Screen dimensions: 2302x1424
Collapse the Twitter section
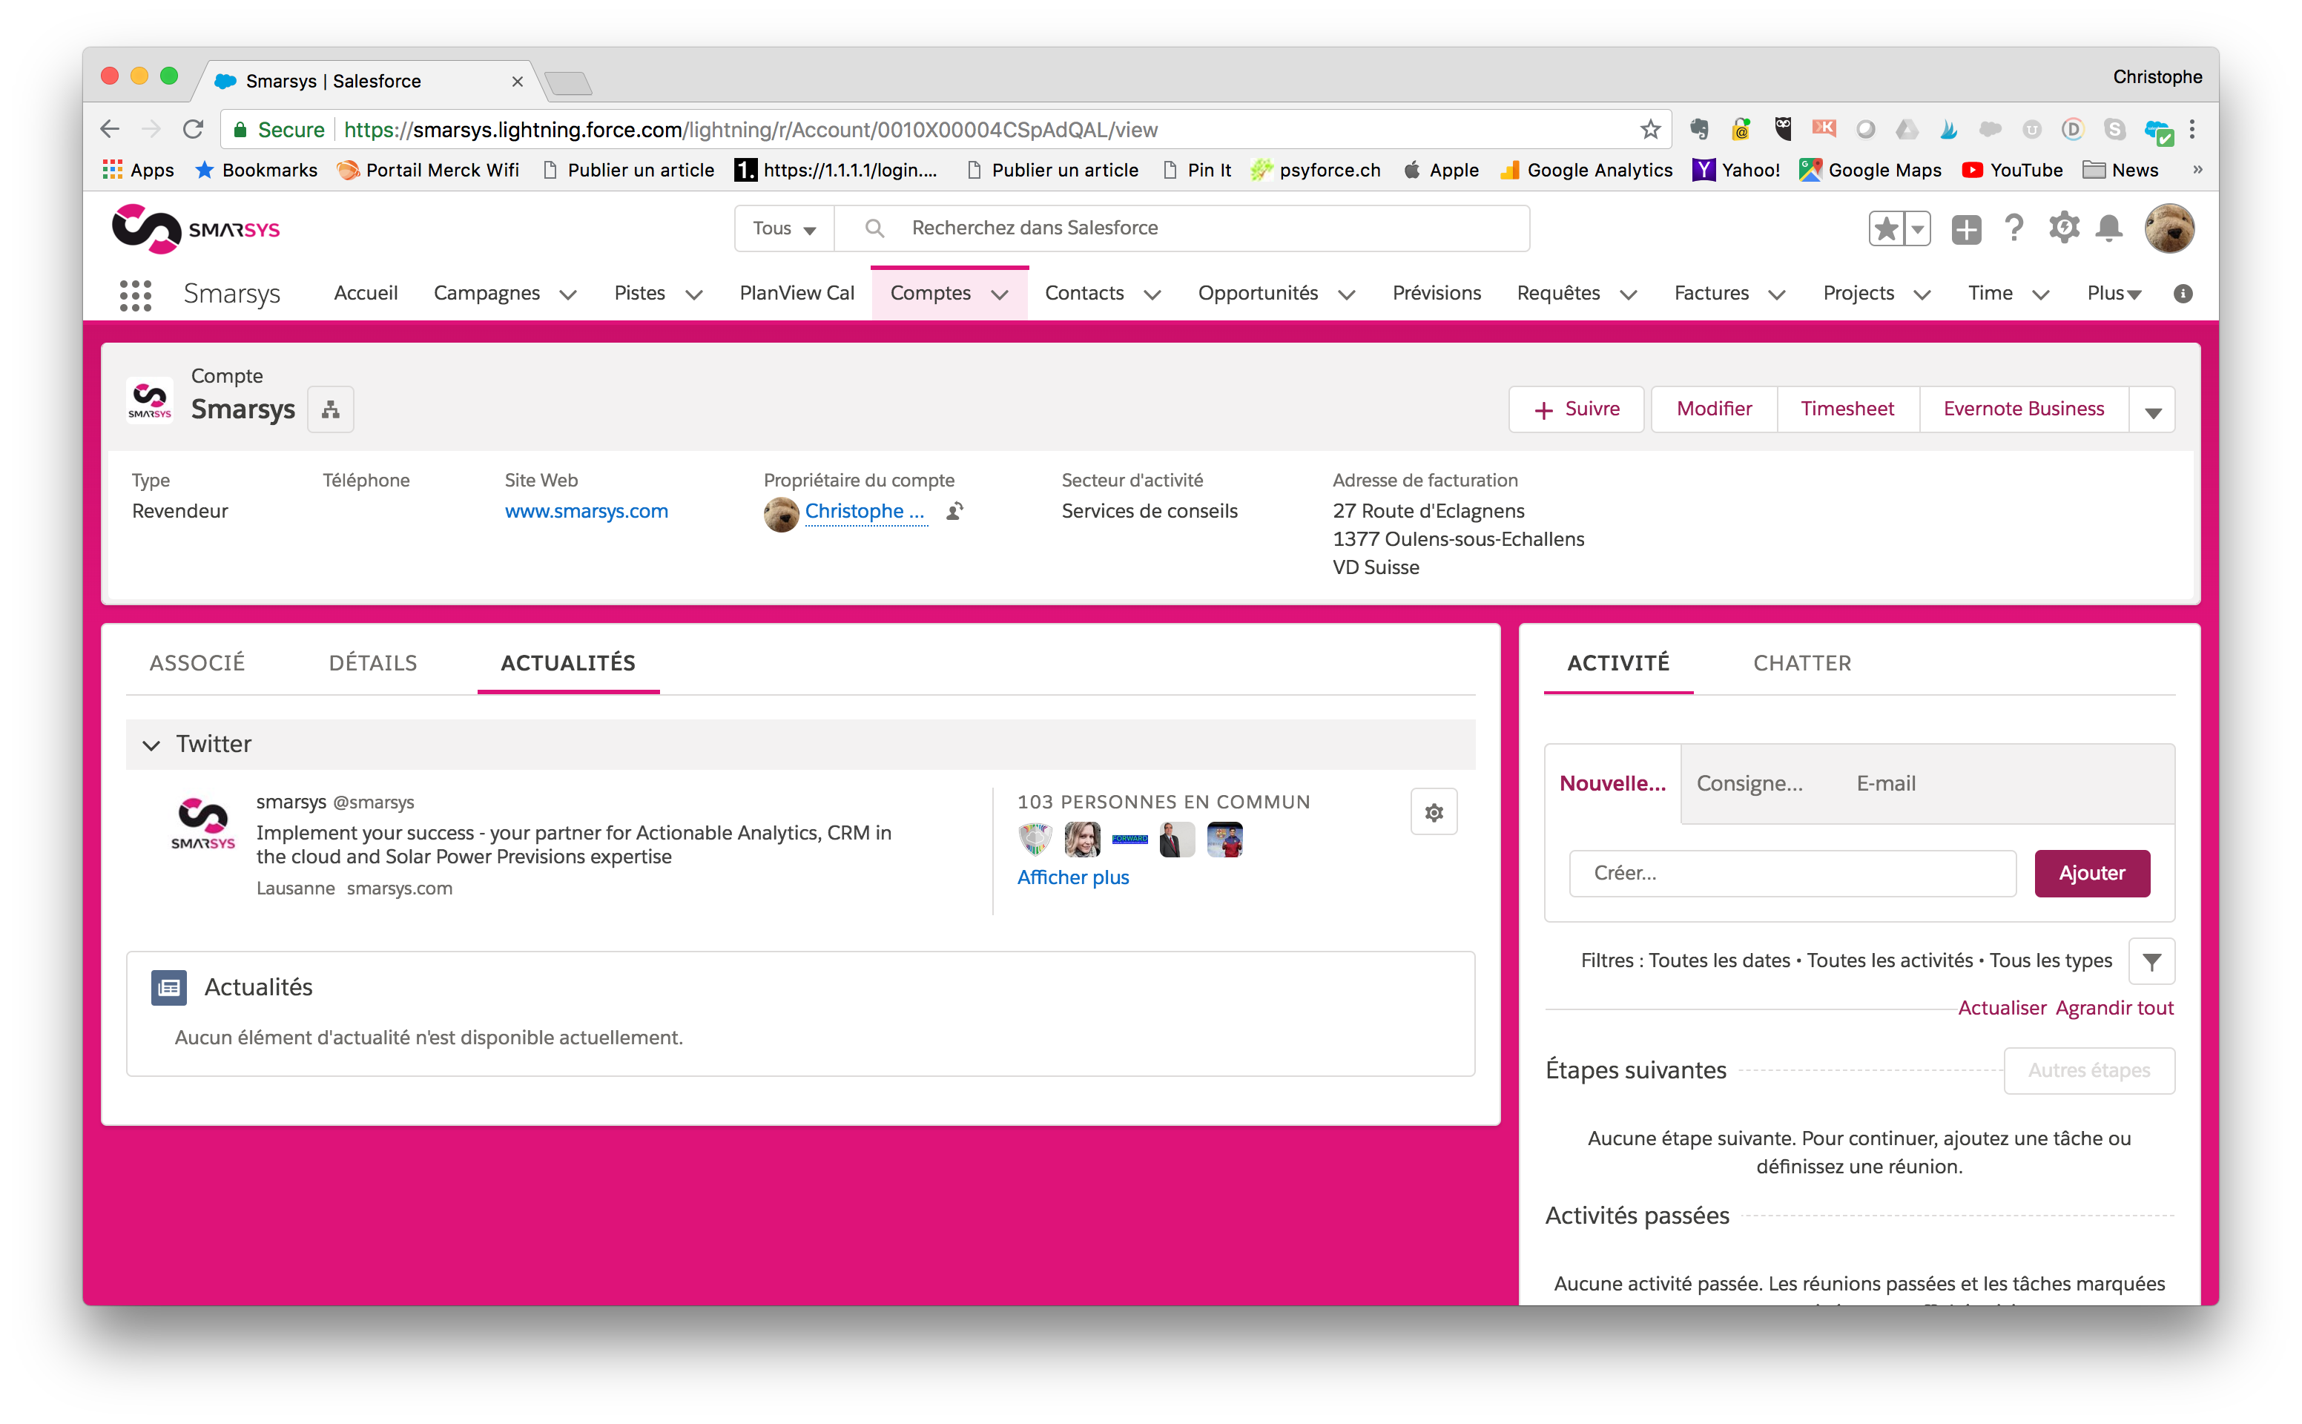151,745
